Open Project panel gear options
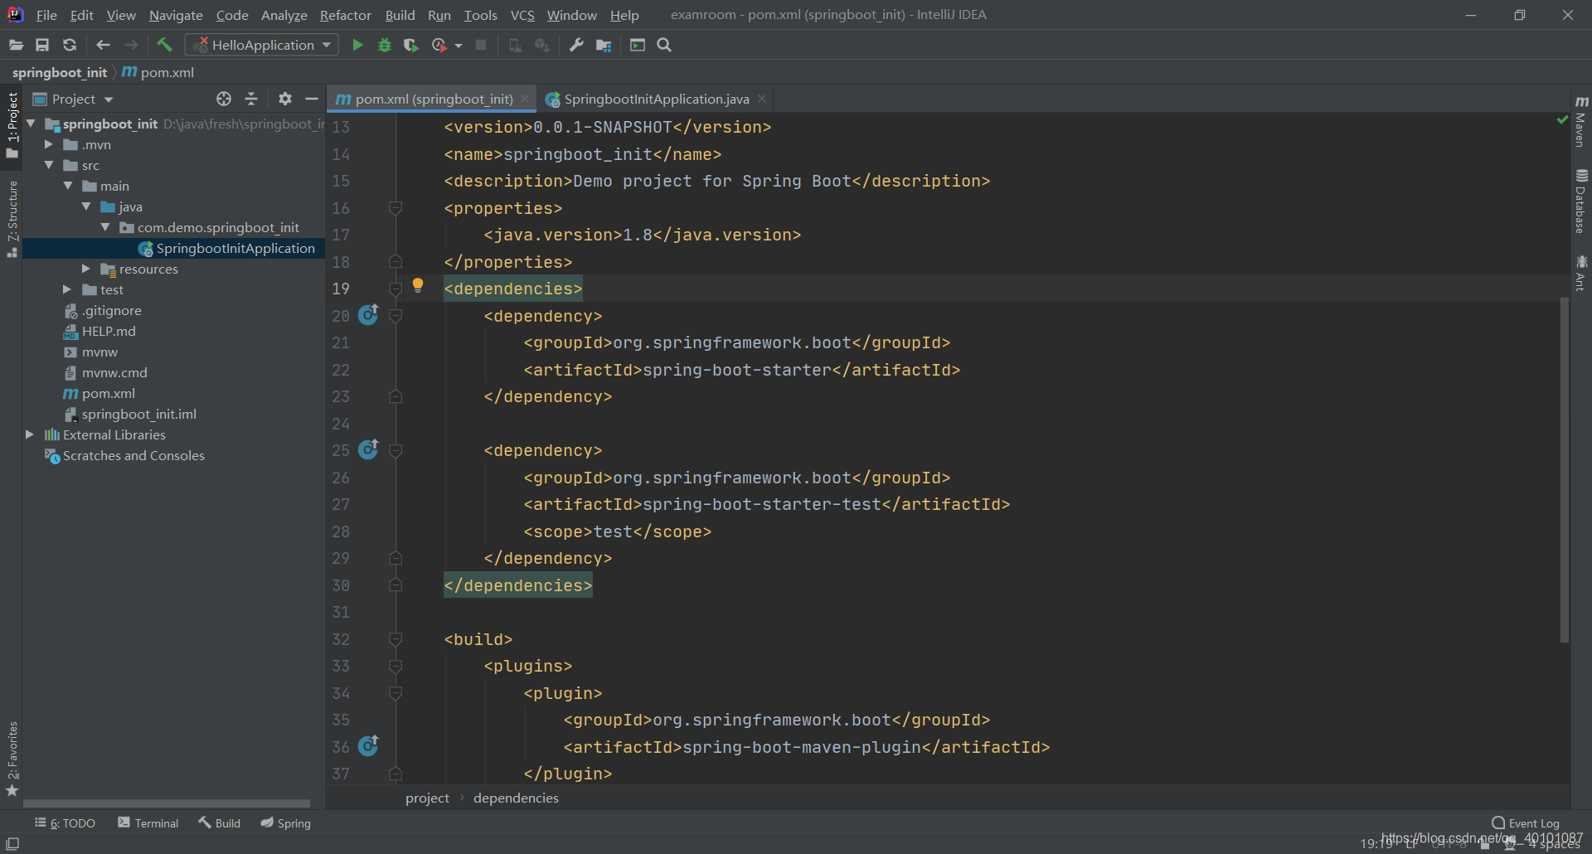 click(x=285, y=99)
